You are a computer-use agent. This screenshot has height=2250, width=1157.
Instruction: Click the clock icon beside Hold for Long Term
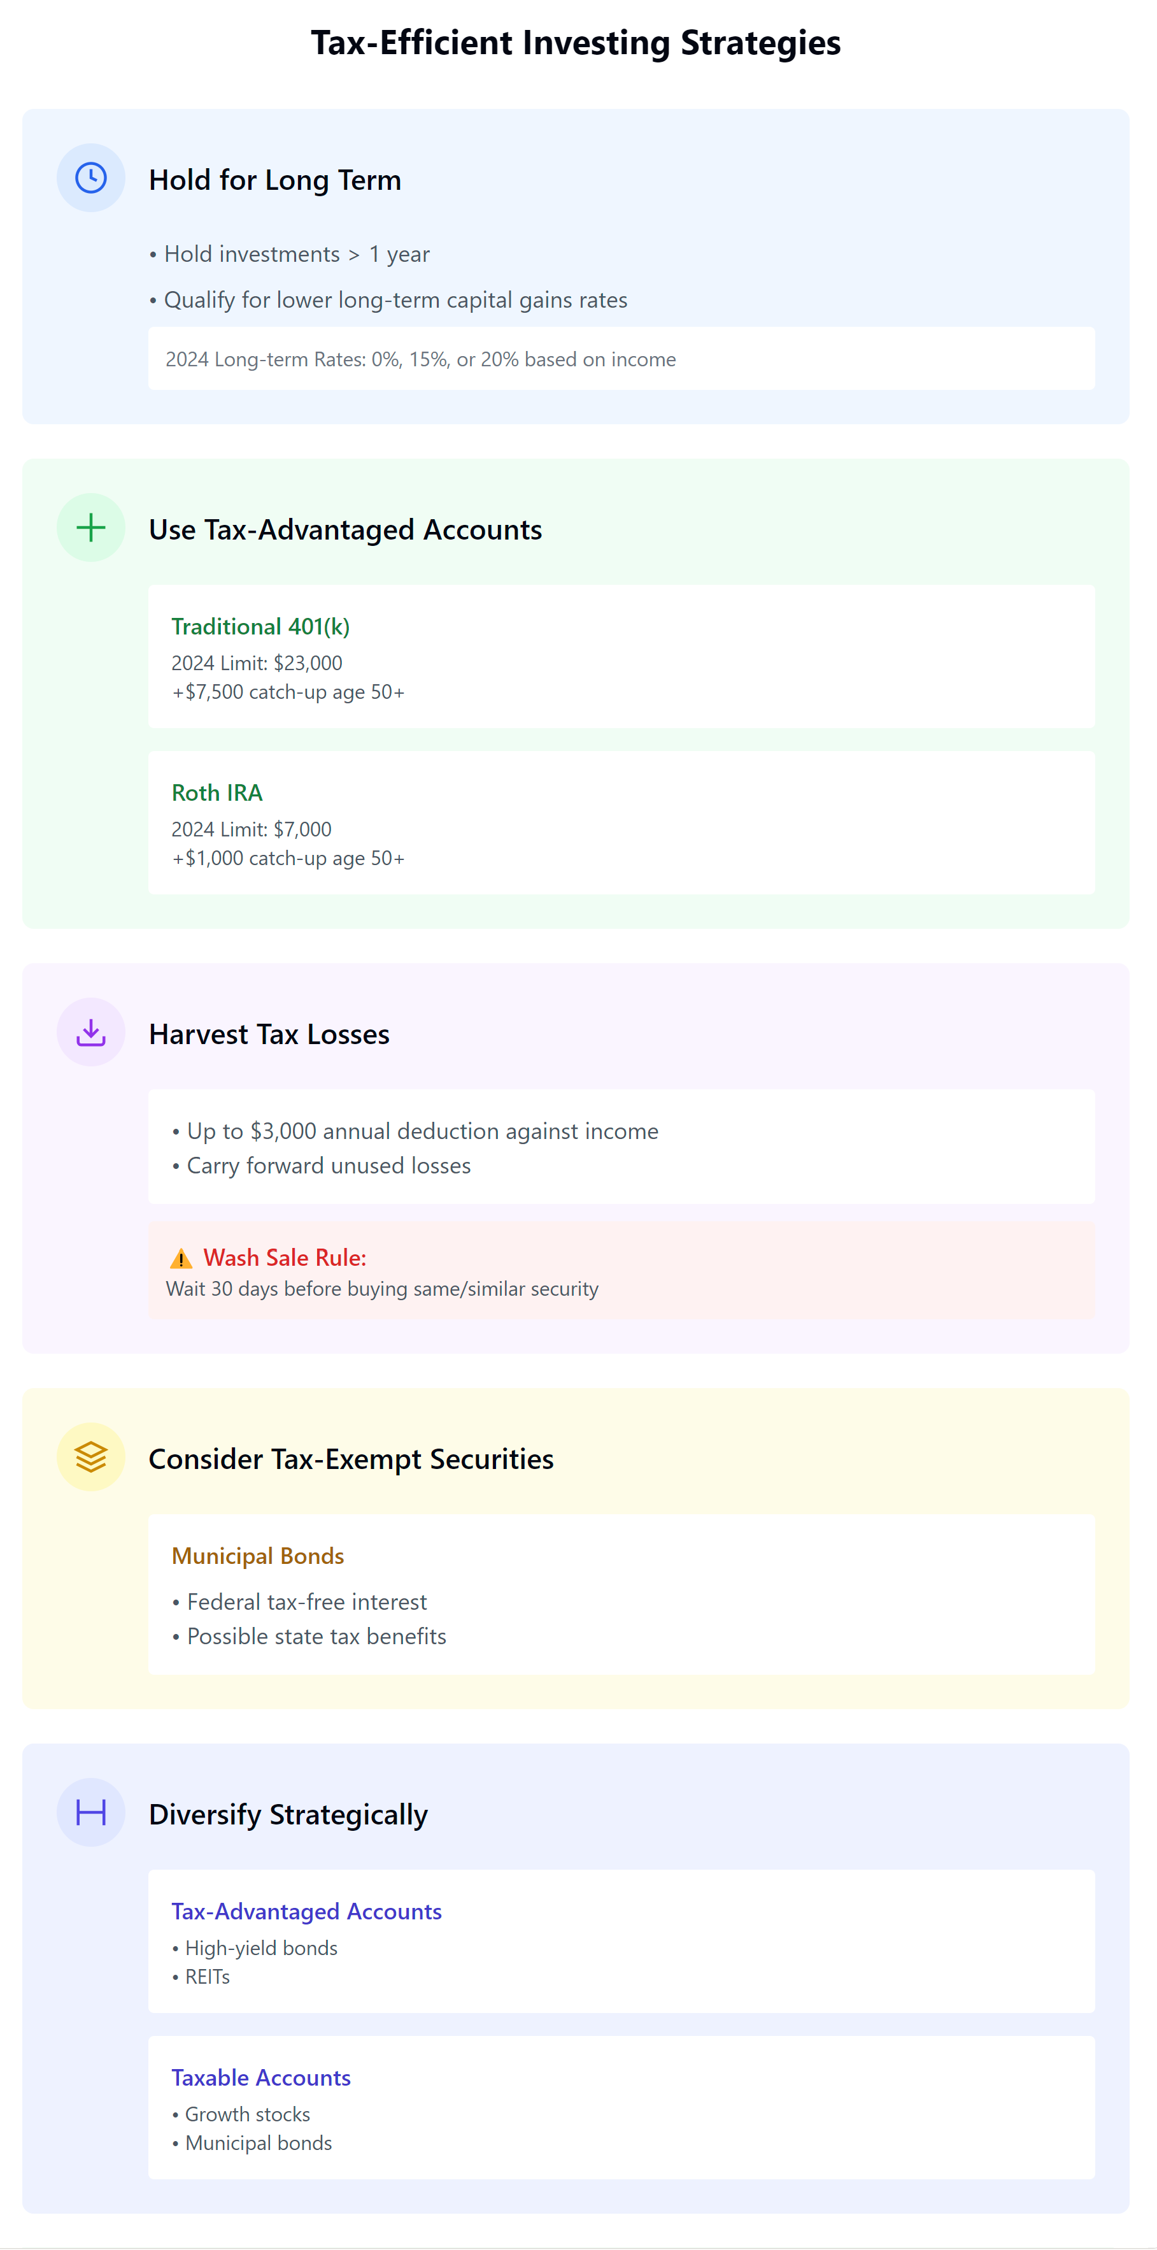[91, 178]
